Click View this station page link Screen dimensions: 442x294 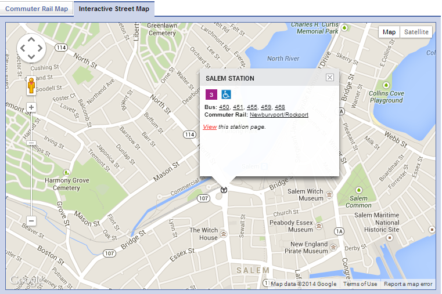click(x=210, y=127)
